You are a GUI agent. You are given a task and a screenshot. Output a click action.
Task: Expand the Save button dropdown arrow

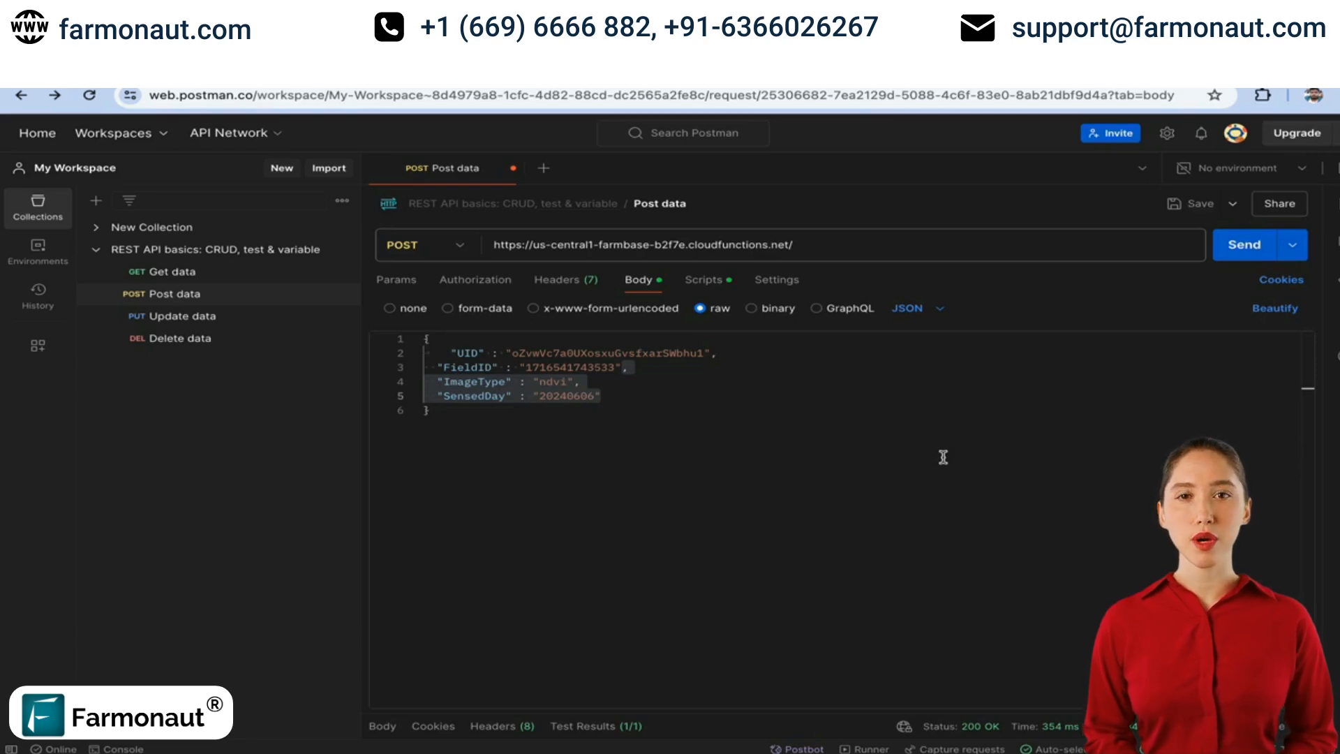1233,202
